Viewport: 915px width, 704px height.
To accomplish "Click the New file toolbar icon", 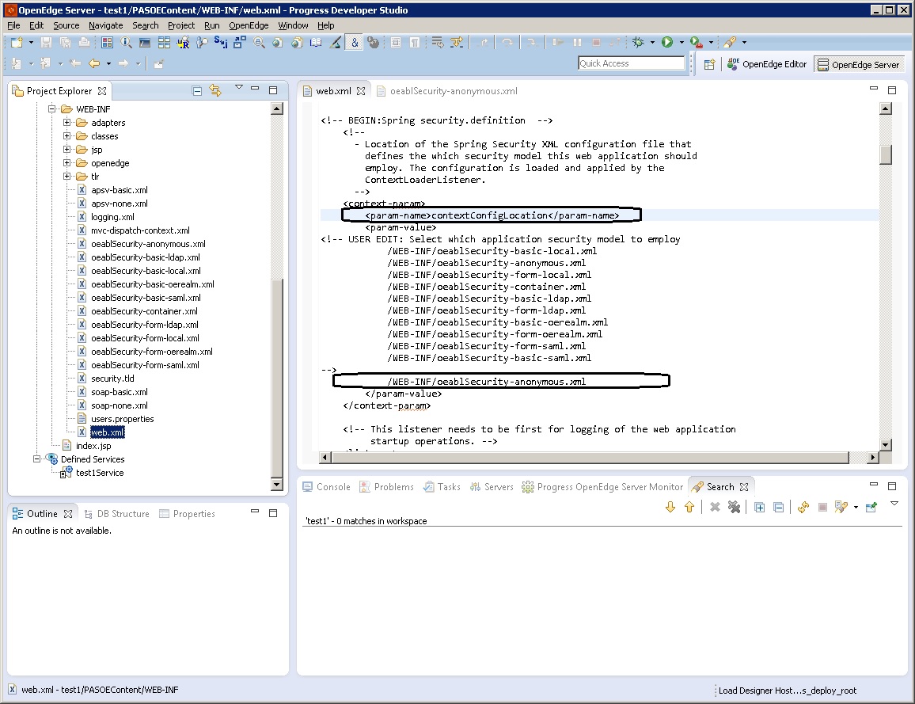I will (17, 43).
